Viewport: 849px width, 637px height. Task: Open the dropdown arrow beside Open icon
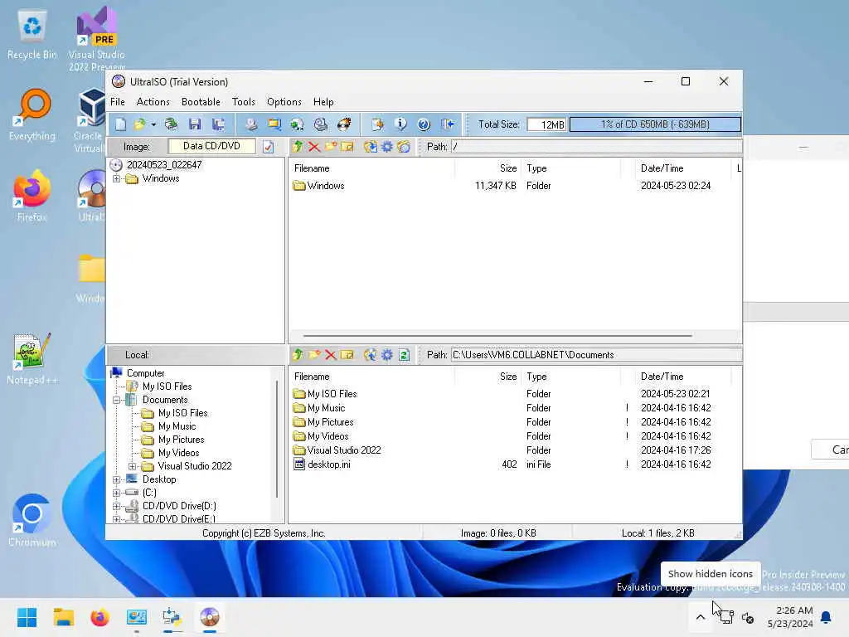[x=153, y=124]
